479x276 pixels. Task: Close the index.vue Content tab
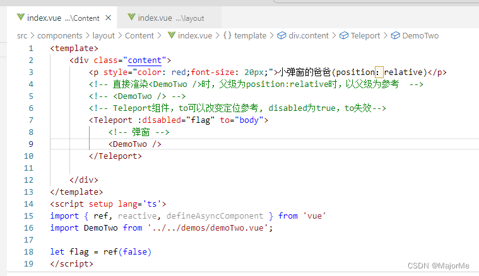pyautogui.click(x=108, y=18)
